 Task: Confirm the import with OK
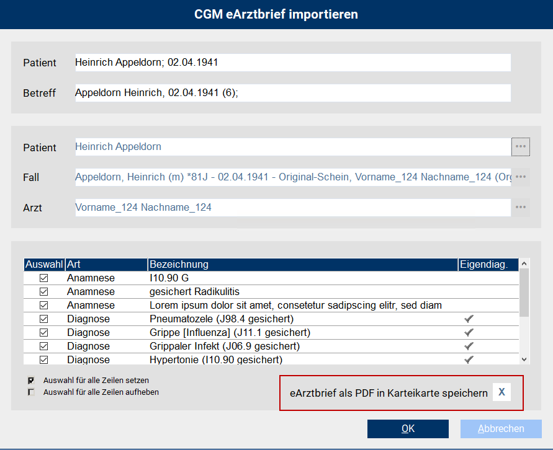point(408,428)
